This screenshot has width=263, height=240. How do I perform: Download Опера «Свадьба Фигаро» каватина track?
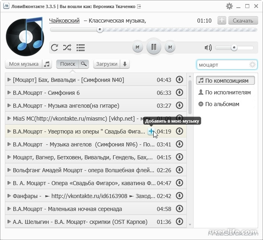(x=180, y=183)
